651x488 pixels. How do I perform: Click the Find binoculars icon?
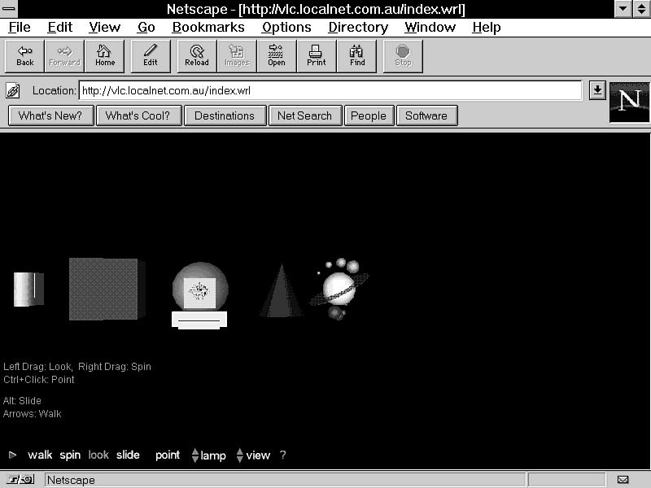coord(357,56)
